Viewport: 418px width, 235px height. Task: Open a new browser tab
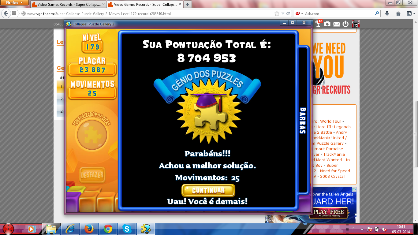187,4
